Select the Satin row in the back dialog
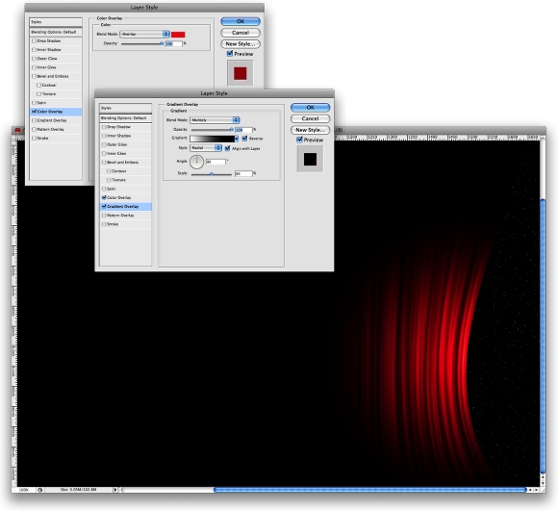This screenshot has height=511, width=558. click(x=56, y=102)
